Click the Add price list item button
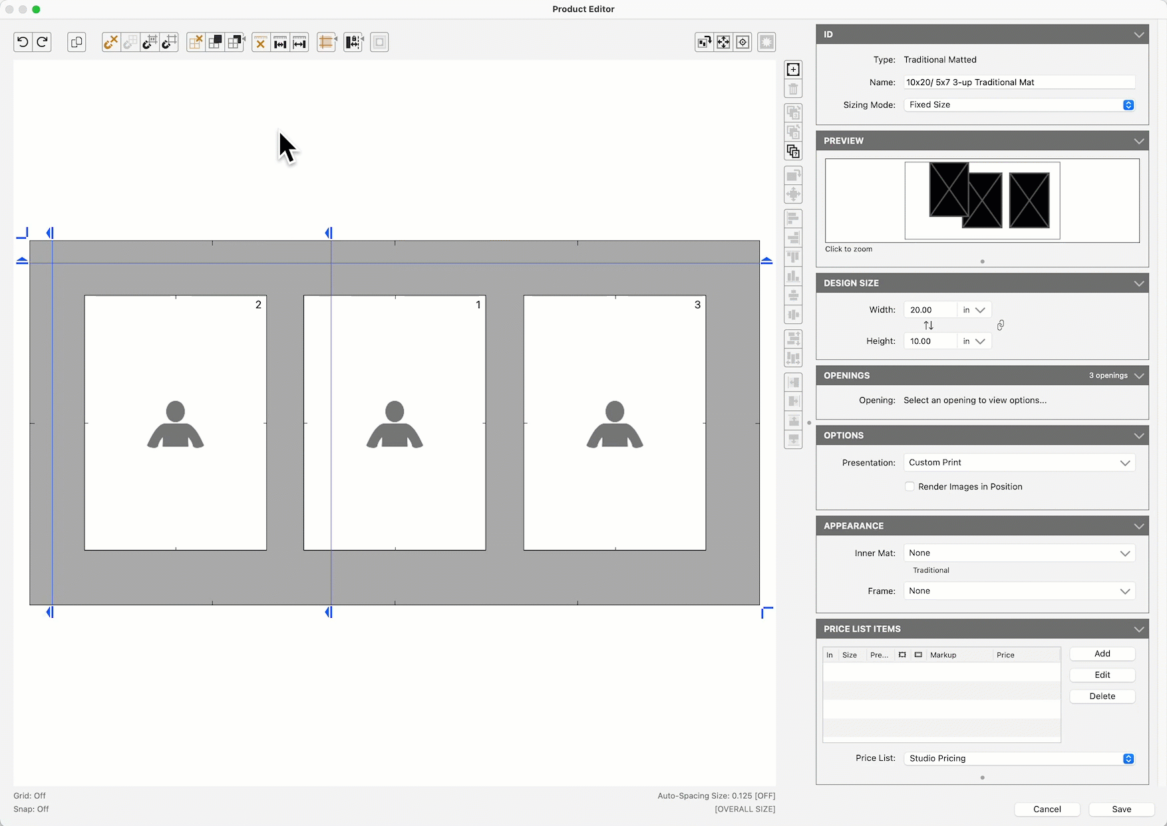The image size is (1167, 826). [x=1102, y=654]
